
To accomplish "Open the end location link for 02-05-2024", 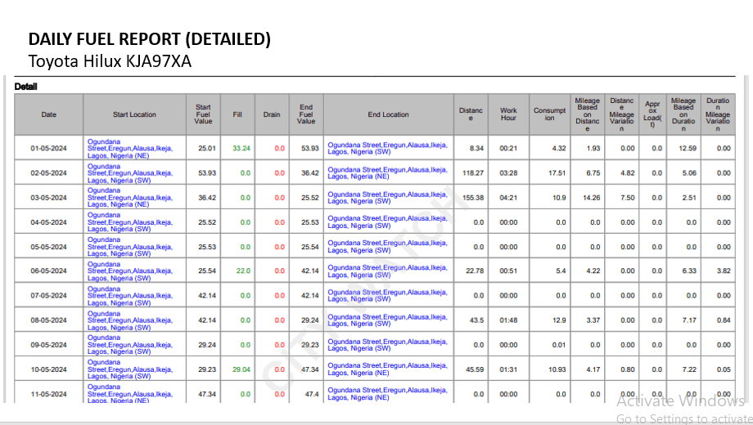I will point(387,172).
